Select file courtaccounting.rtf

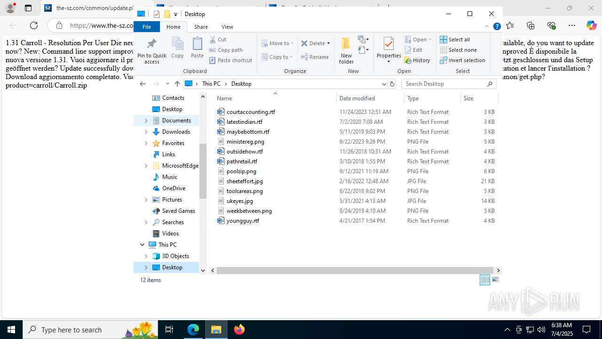(x=251, y=112)
